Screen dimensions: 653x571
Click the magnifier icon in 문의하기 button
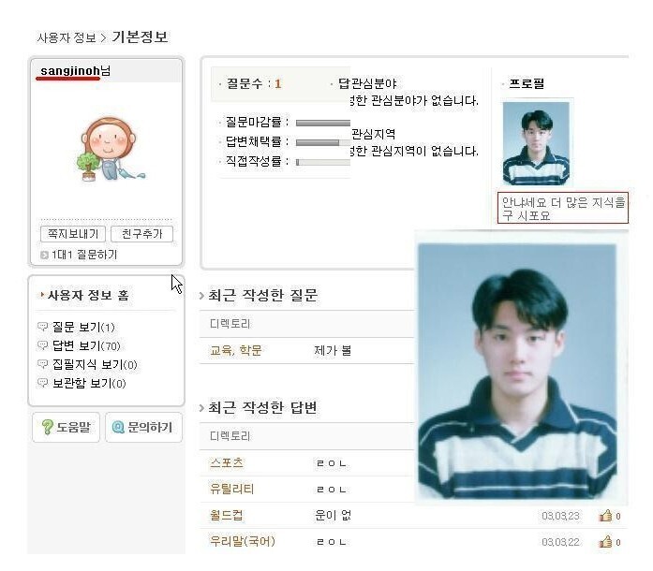tap(118, 427)
